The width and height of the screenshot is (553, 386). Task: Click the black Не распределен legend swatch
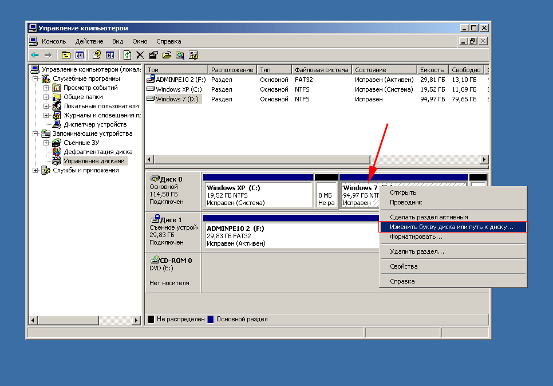[x=151, y=319]
